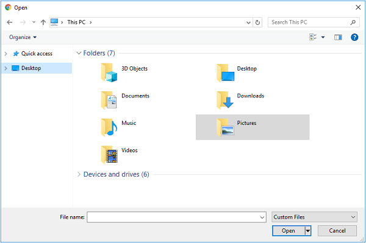Open the Organize menu
The height and width of the screenshot is (243, 366).
pos(23,37)
